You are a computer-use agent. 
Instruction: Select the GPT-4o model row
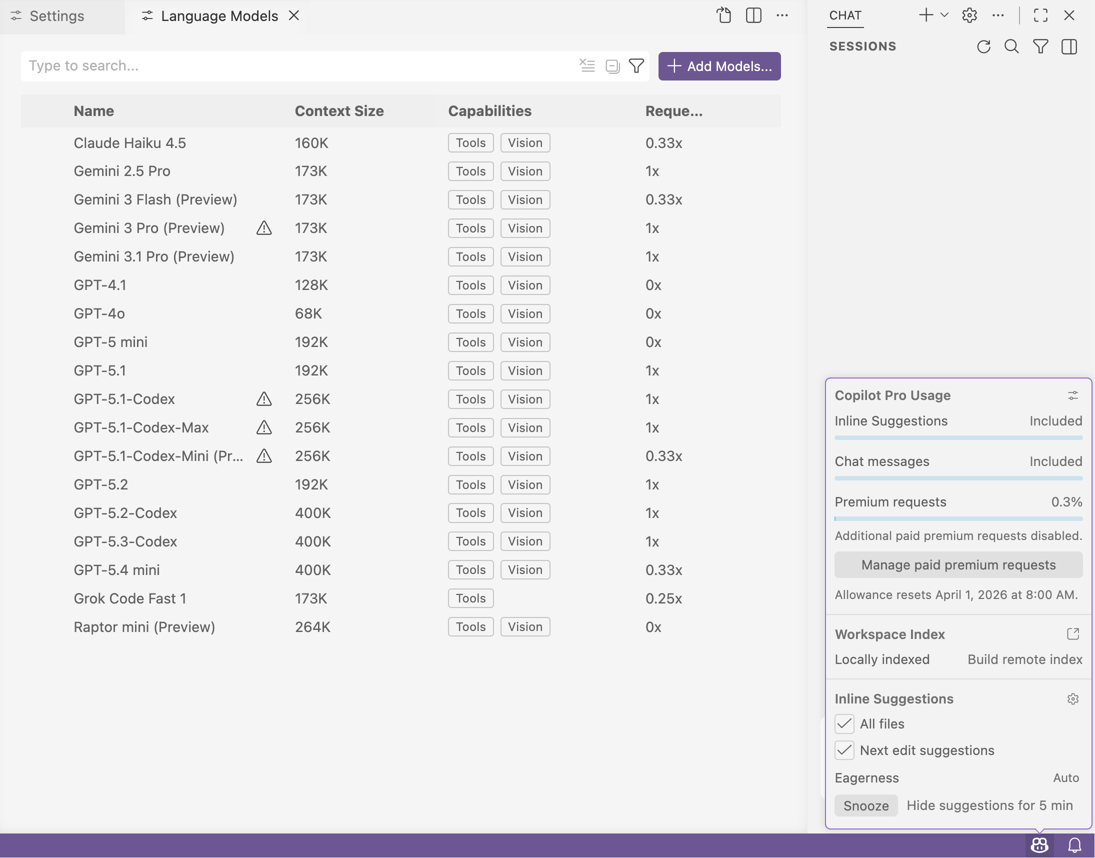tap(401, 314)
